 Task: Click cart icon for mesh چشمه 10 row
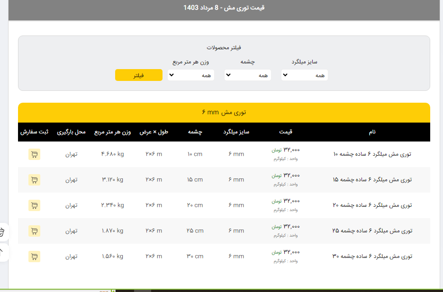tap(34, 154)
